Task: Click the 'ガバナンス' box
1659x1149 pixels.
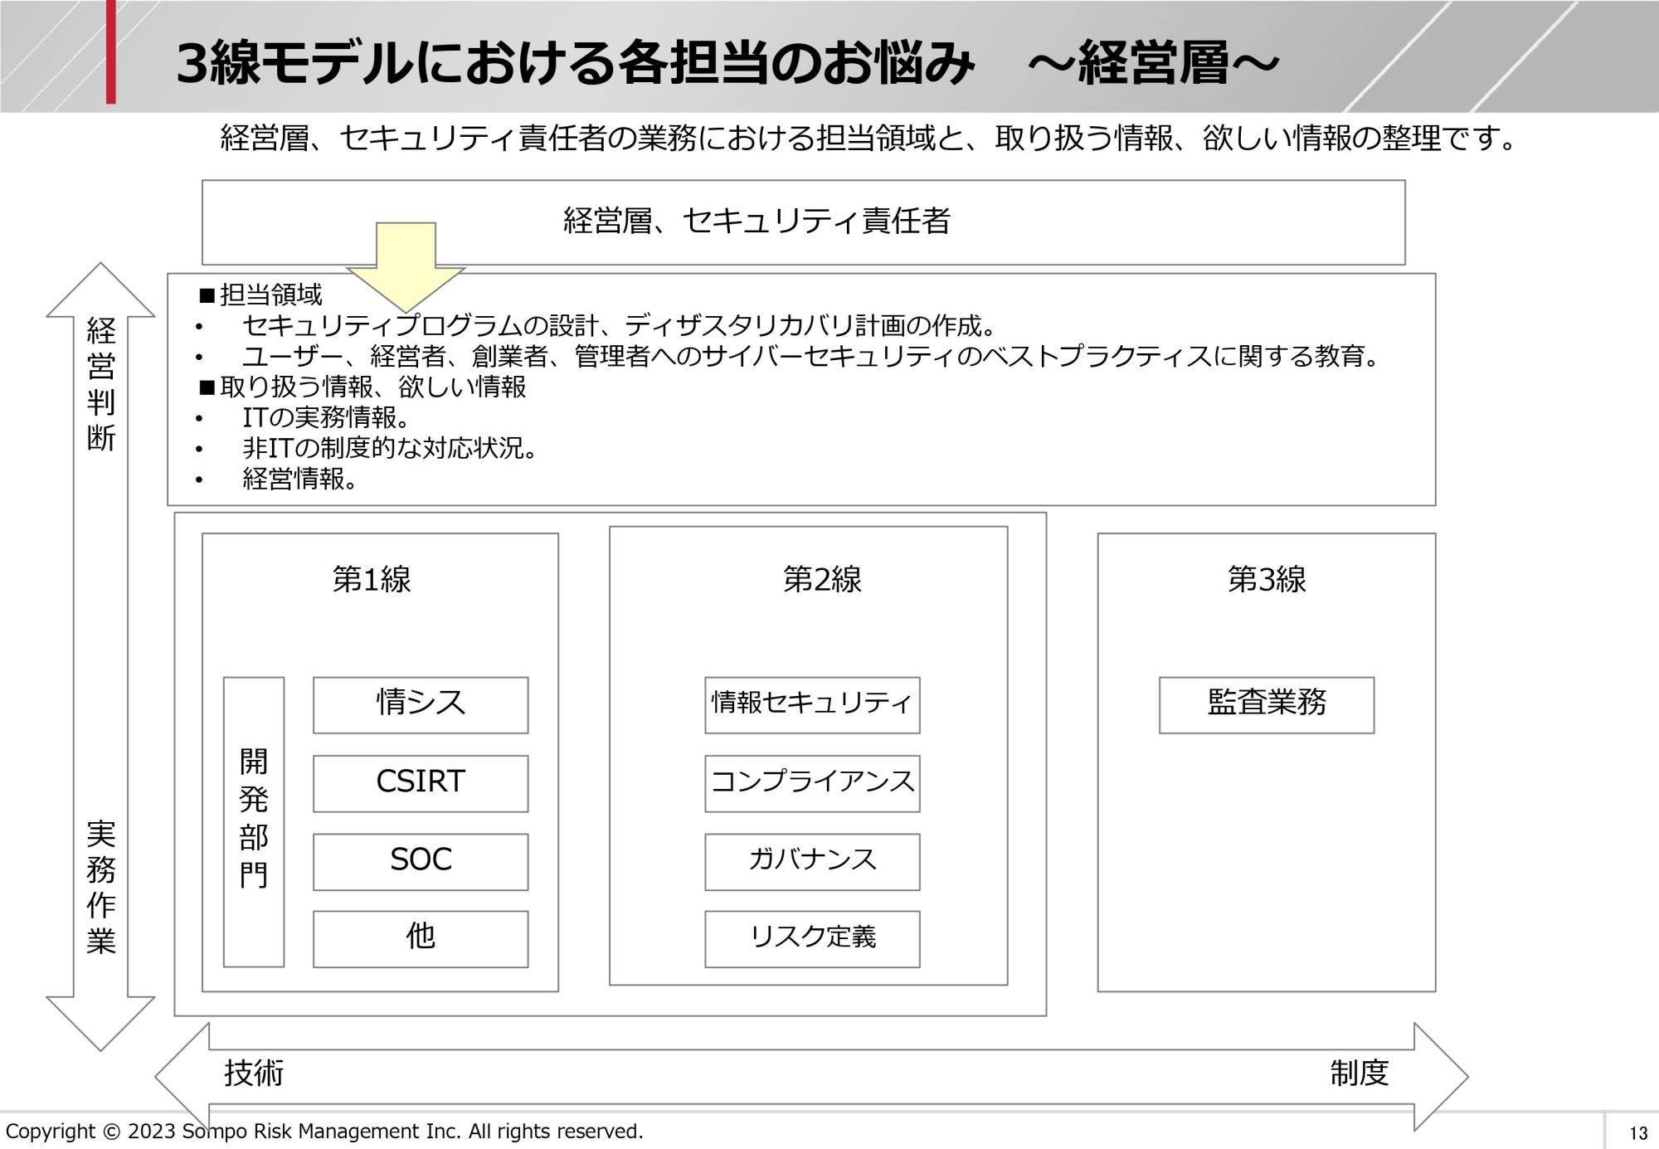Action: (812, 861)
